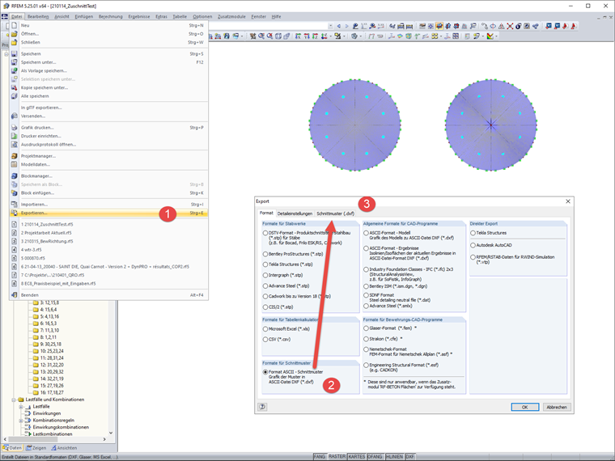Select CSV (*.csv) export radio button
Viewport: 615px width, 461px height.
tap(265, 340)
